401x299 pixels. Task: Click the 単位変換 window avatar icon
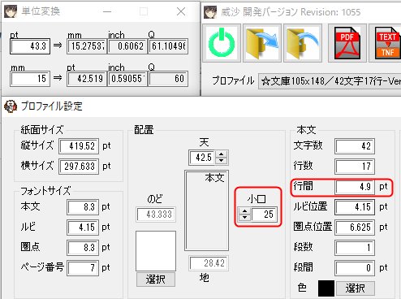pyautogui.click(x=11, y=11)
